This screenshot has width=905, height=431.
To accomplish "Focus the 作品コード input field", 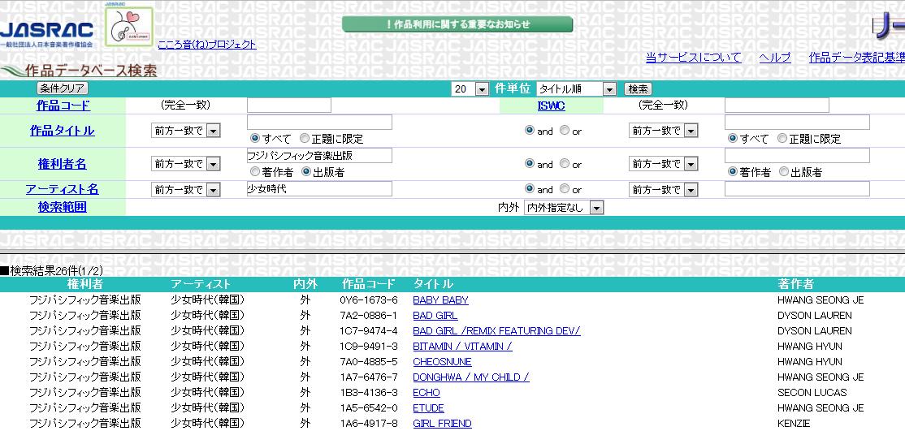I will (x=289, y=105).
